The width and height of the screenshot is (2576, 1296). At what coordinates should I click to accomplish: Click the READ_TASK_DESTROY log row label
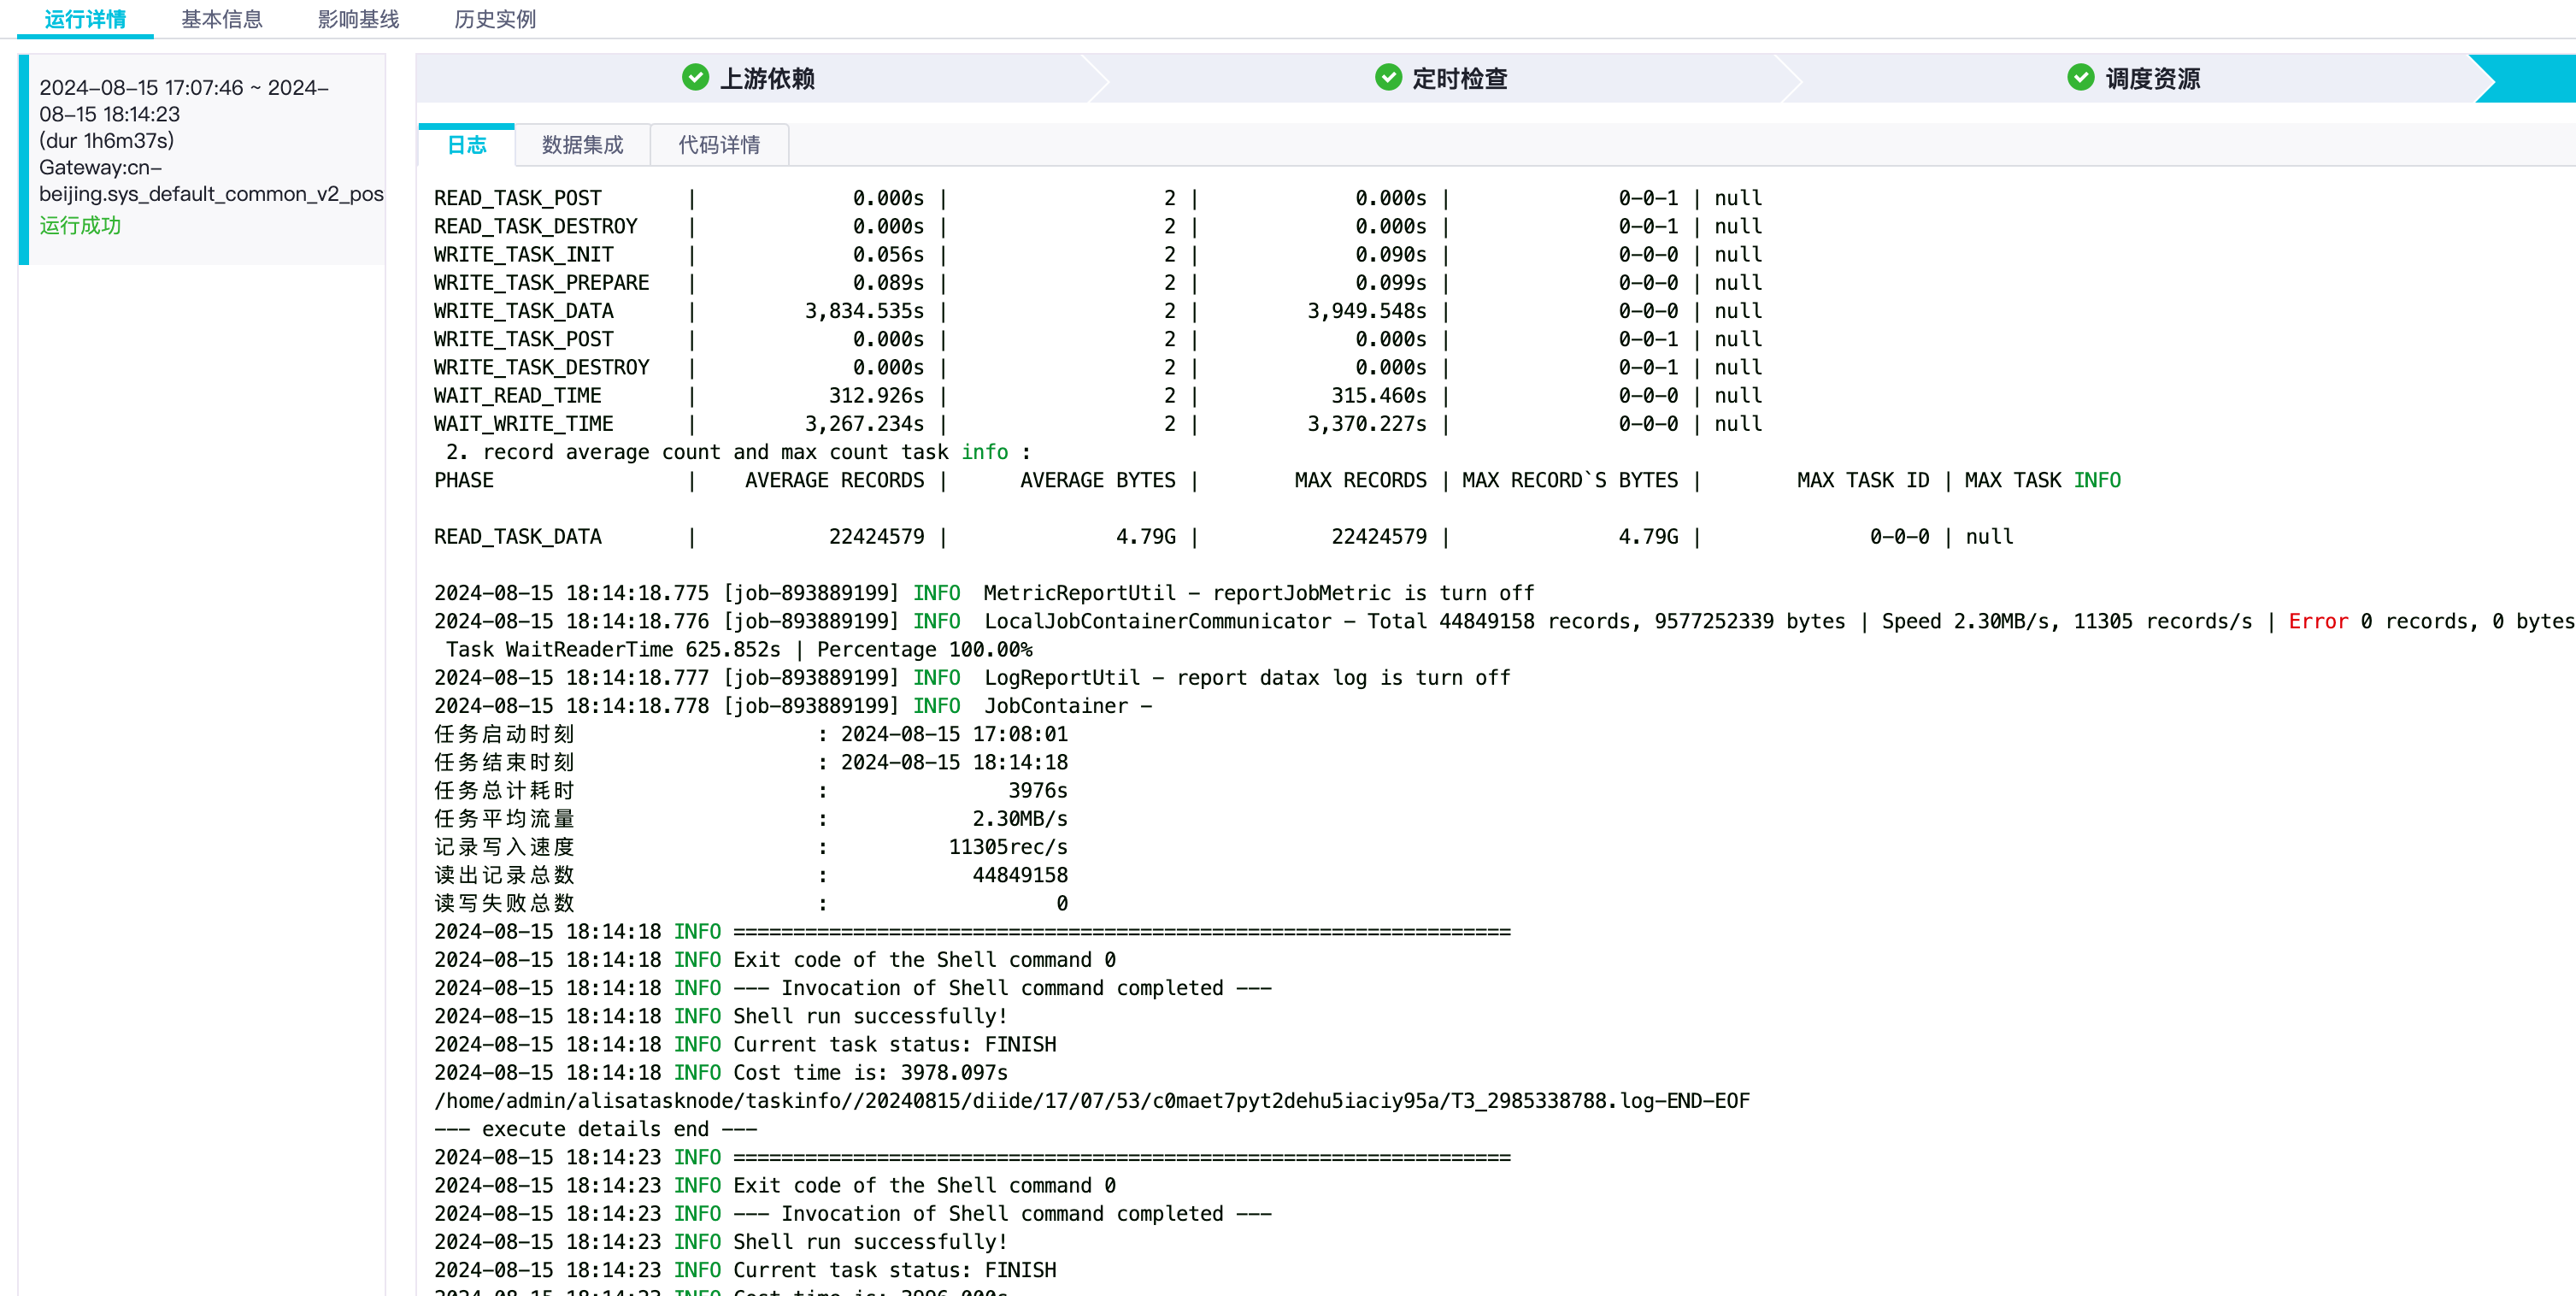point(536,226)
